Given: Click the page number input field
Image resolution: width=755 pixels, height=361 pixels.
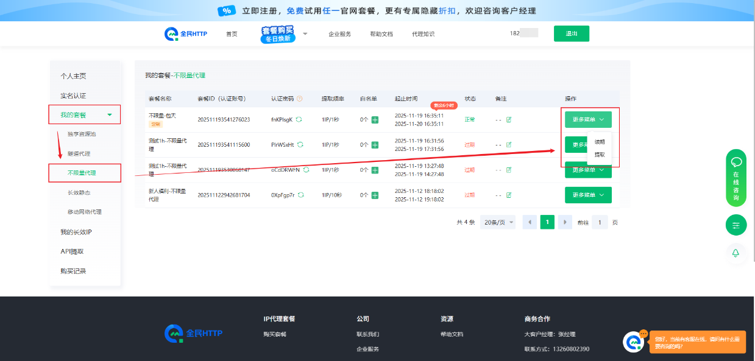Looking at the screenshot, I should [599, 222].
